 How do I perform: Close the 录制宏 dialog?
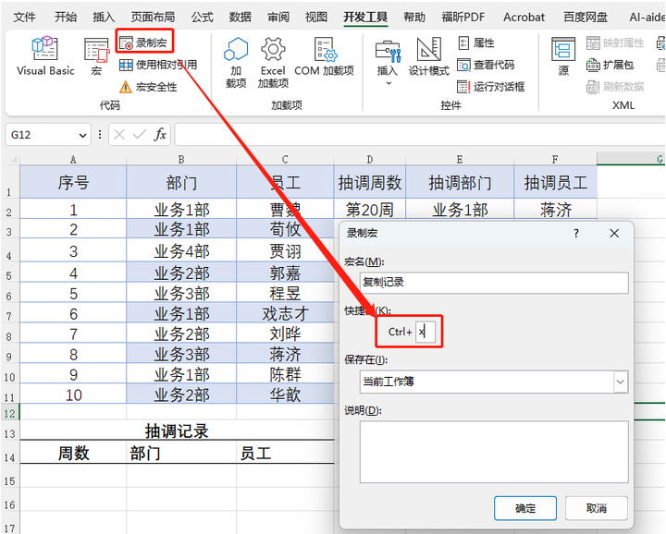click(x=614, y=234)
